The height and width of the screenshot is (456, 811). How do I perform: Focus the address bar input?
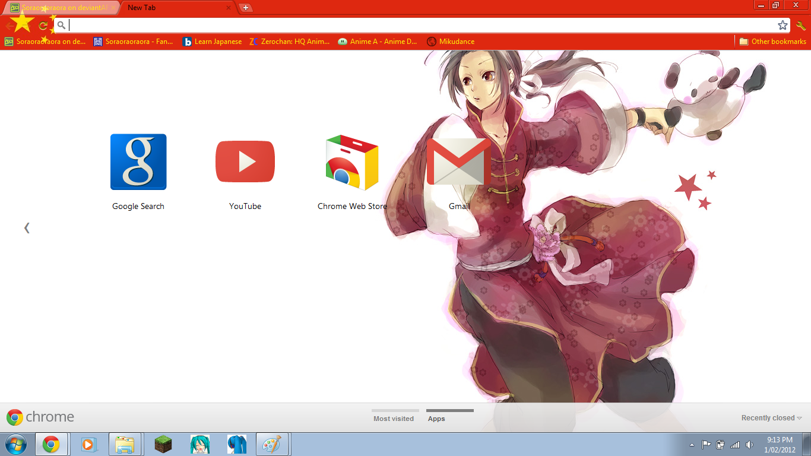point(422,26)
